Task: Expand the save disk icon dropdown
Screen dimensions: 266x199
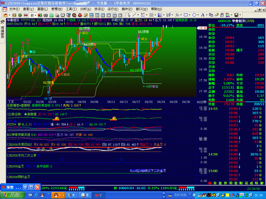Action: [x=240, y=15]
